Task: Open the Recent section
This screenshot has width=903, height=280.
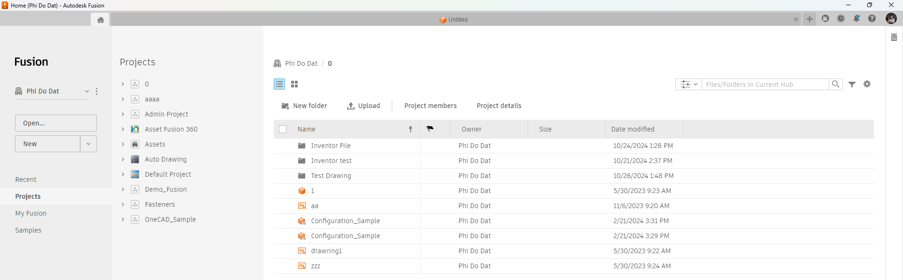Action: point(26,179)
